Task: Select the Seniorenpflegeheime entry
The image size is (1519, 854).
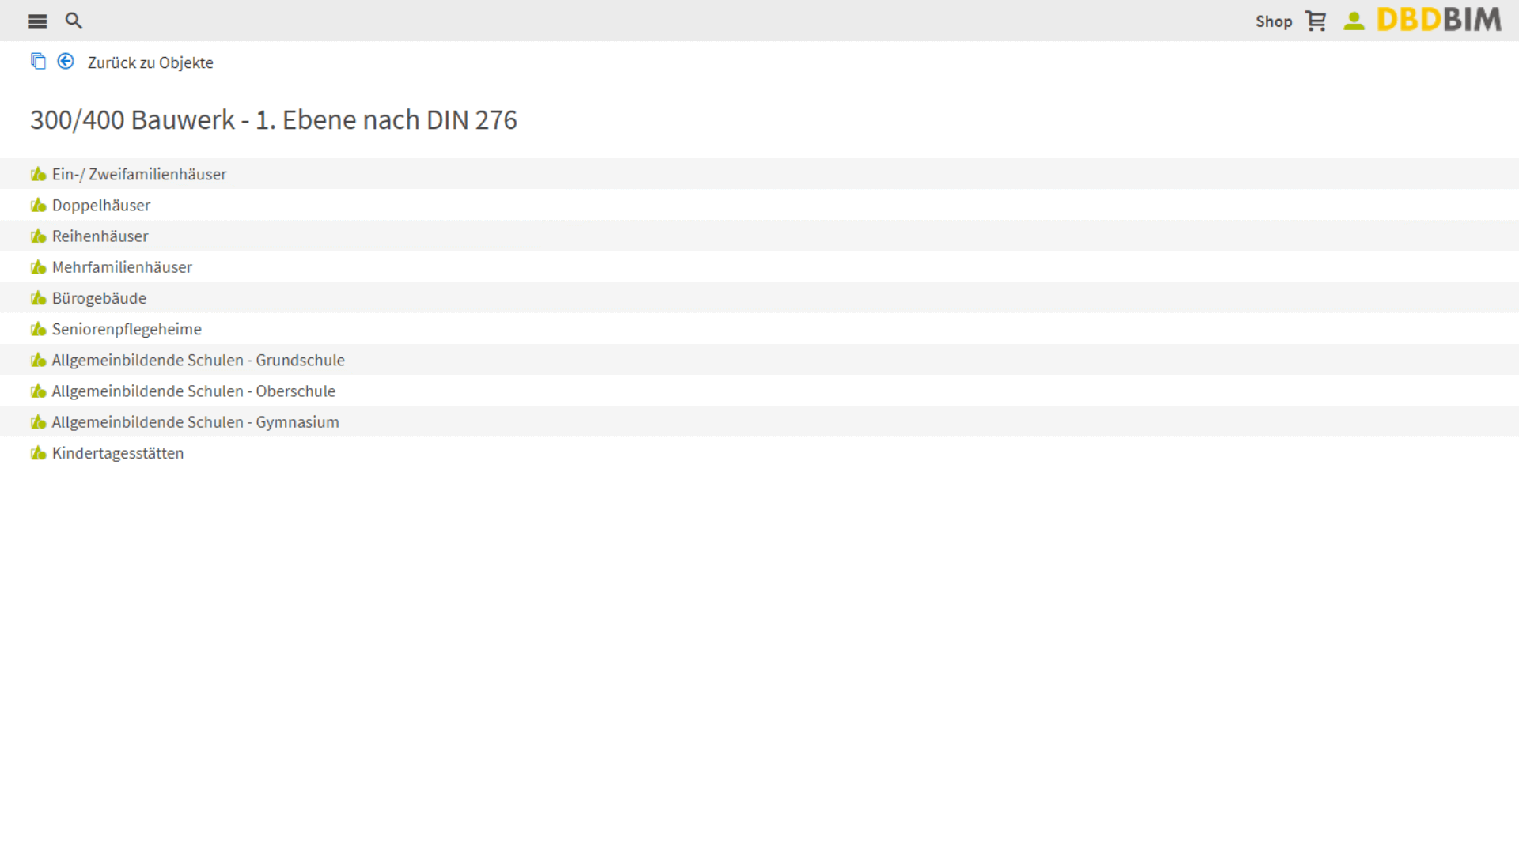Action: (x=127, y=329)
